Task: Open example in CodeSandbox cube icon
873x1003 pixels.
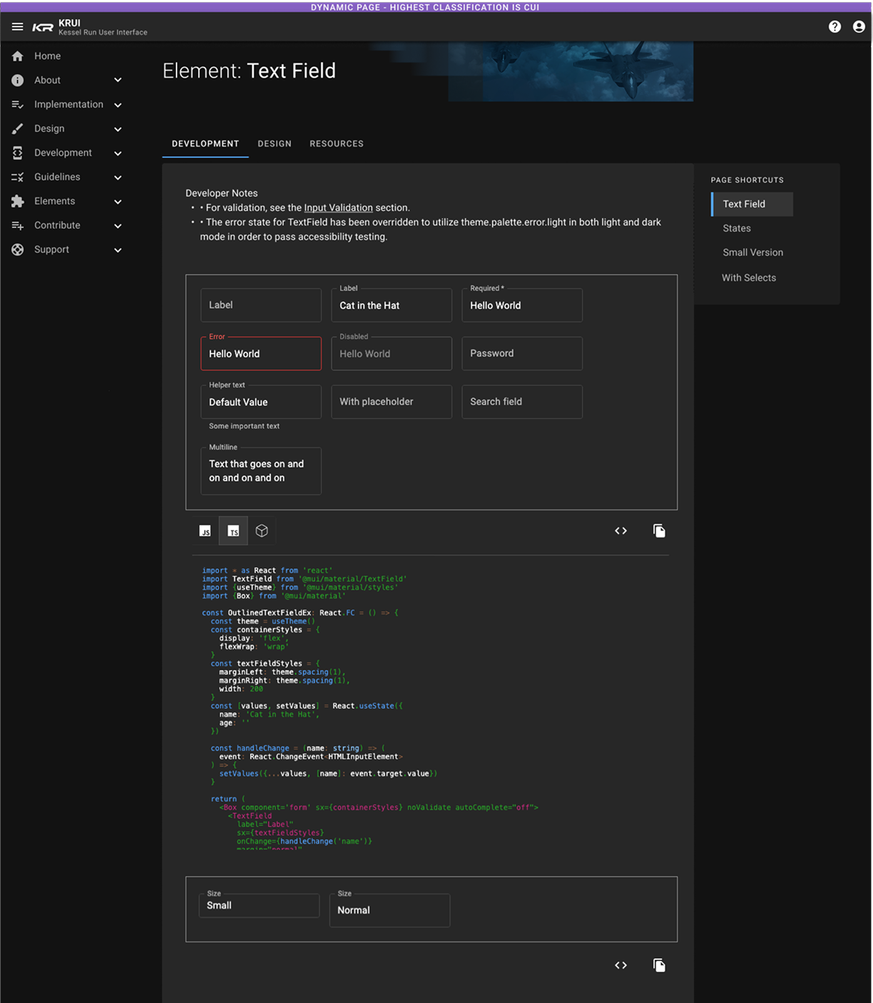Action: (262, 531)
